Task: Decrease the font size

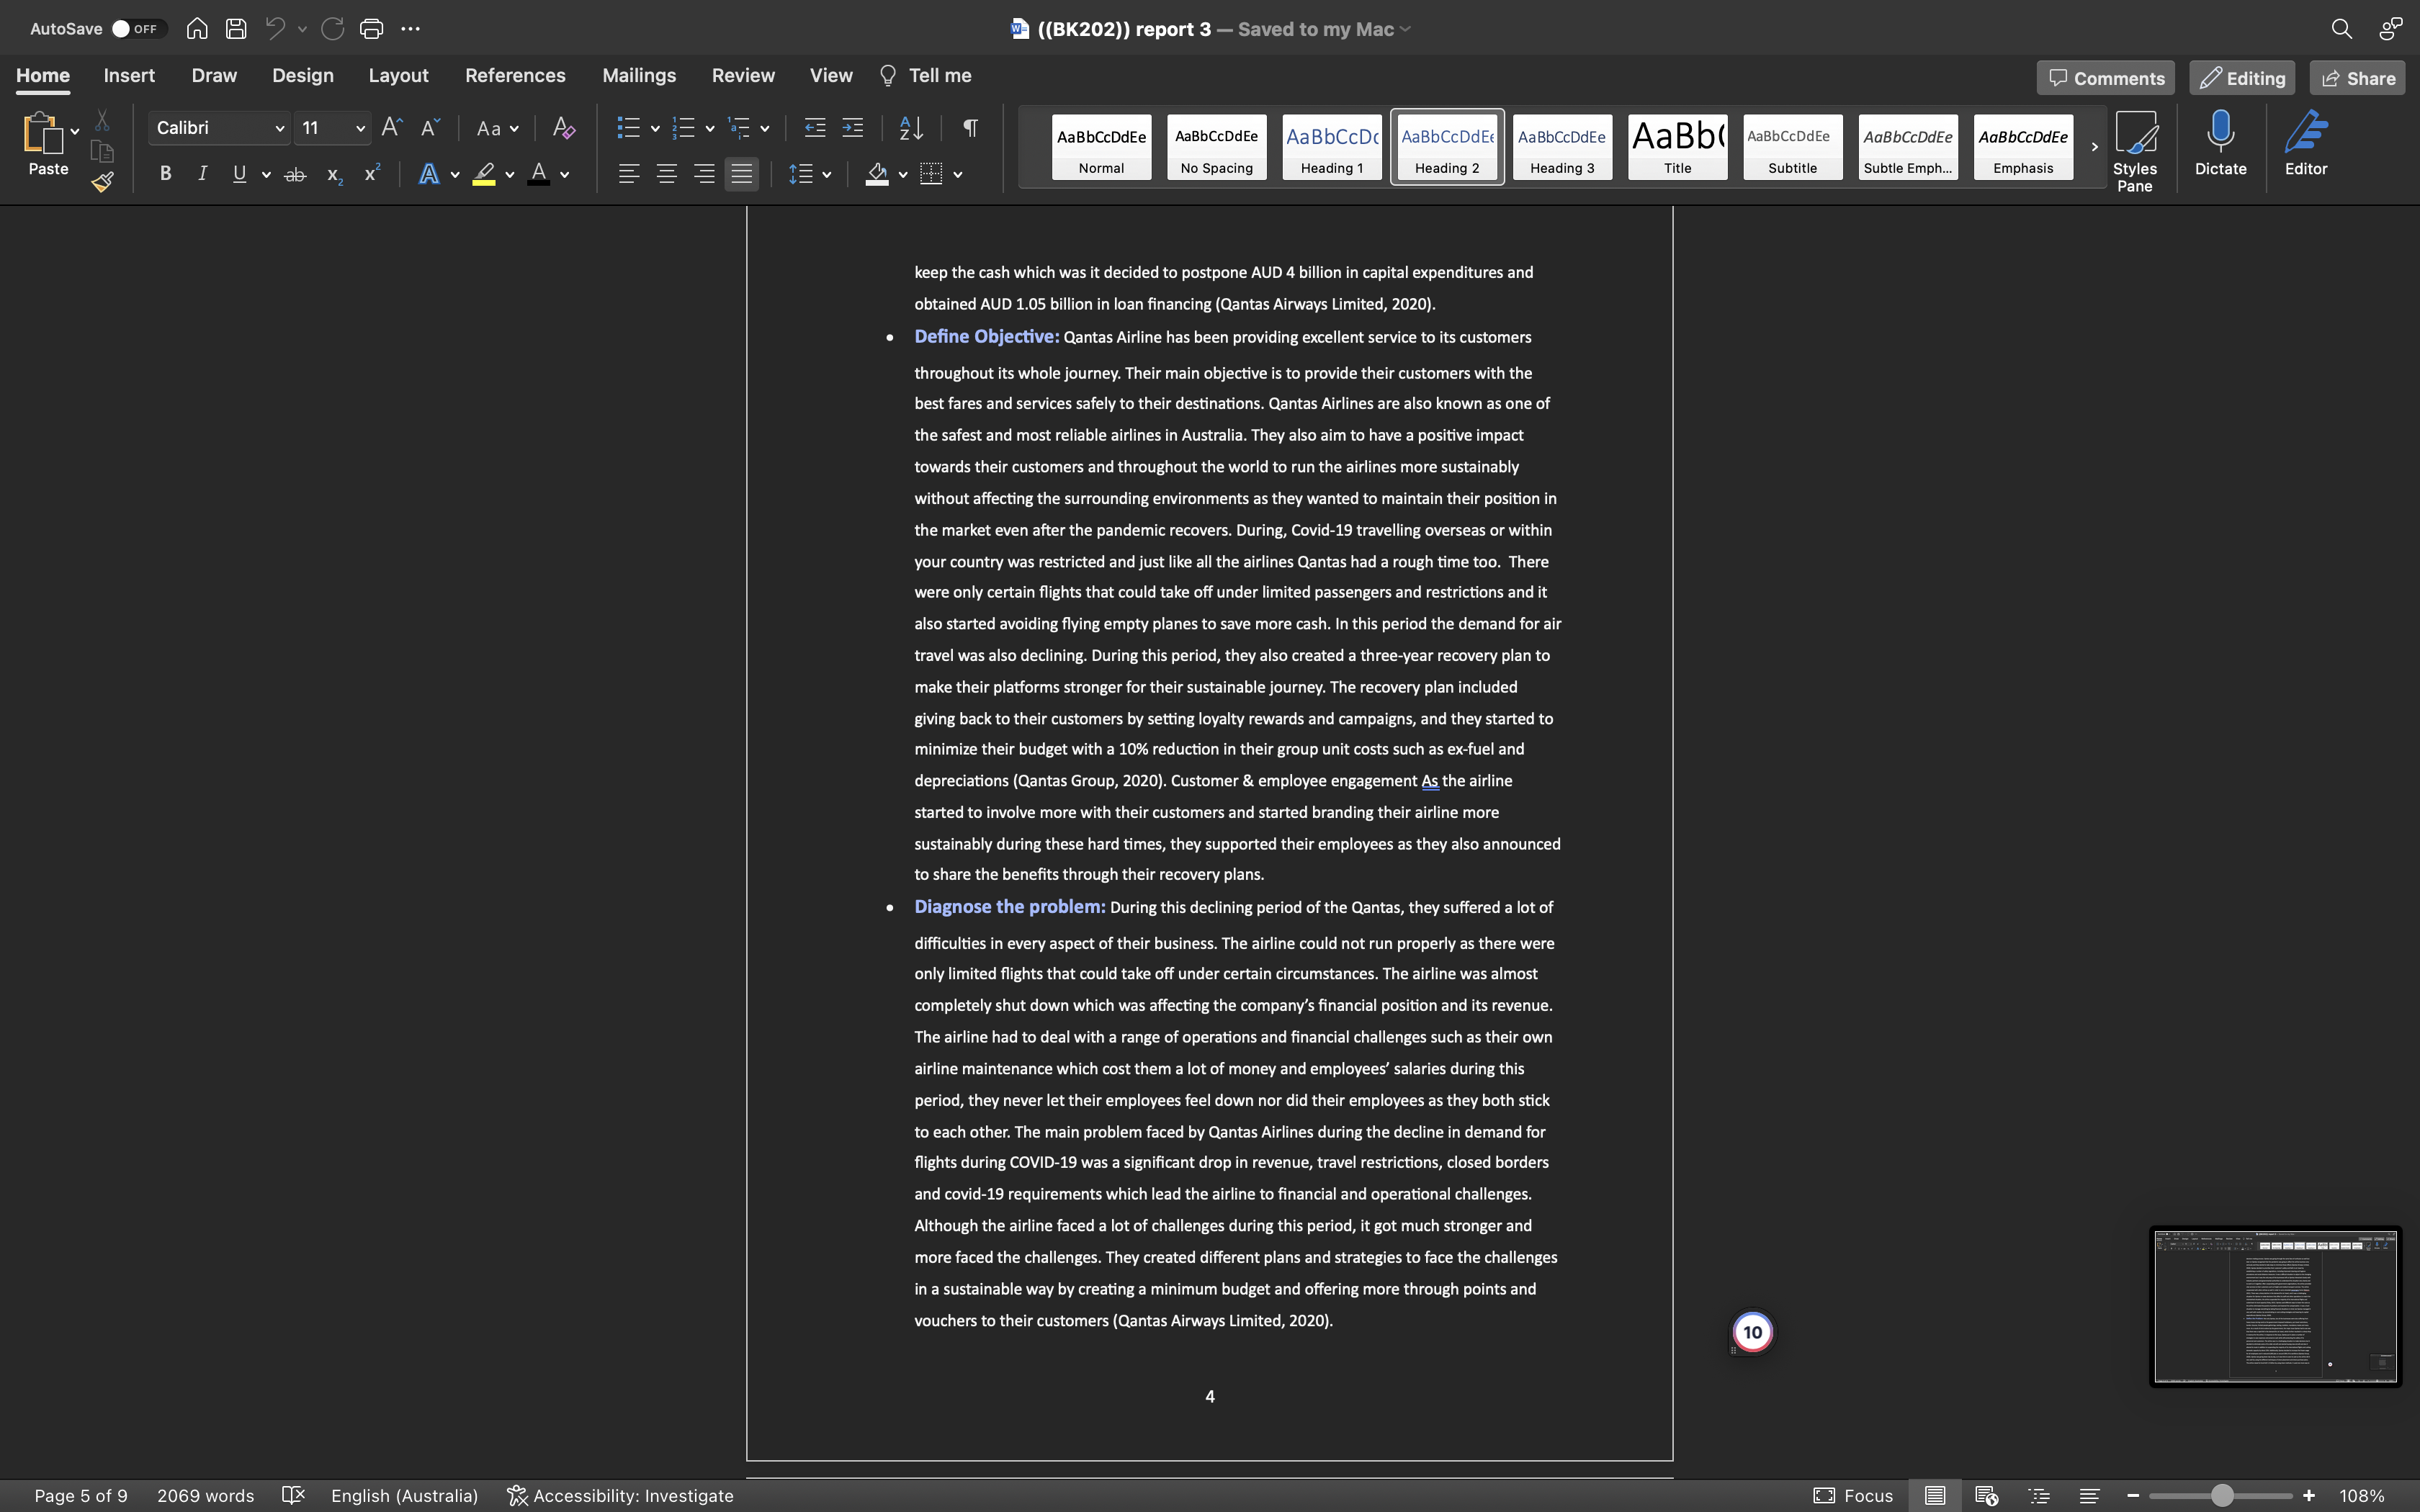Action: (430, 128)
